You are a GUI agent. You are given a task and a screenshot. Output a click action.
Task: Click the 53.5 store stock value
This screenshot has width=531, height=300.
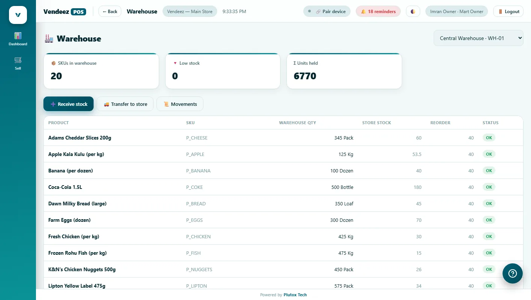(x=417, y=154)
